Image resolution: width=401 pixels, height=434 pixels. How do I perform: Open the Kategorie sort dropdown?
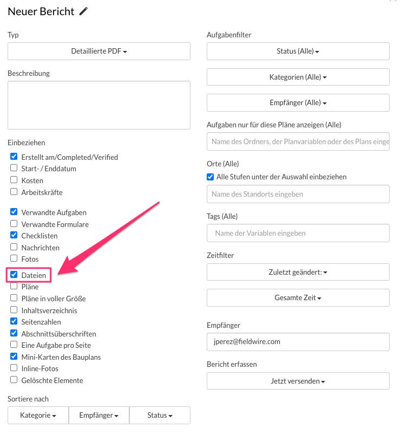tap(37, 415)
